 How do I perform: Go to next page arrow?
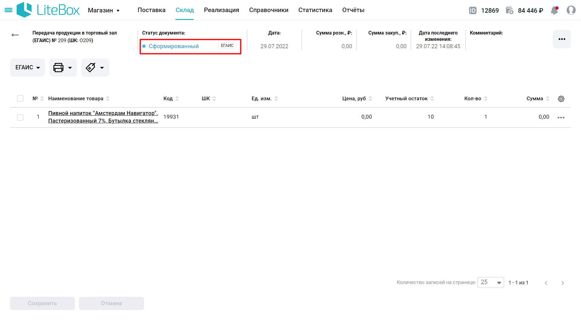(x=563, y=283)
